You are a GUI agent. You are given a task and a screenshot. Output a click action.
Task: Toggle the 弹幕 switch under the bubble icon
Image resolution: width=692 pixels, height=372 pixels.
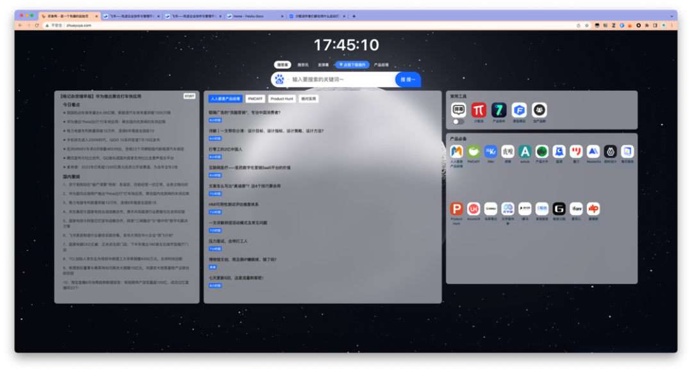click(x=459, y=122)
